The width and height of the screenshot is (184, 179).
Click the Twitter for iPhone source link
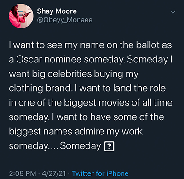[100, 173]
